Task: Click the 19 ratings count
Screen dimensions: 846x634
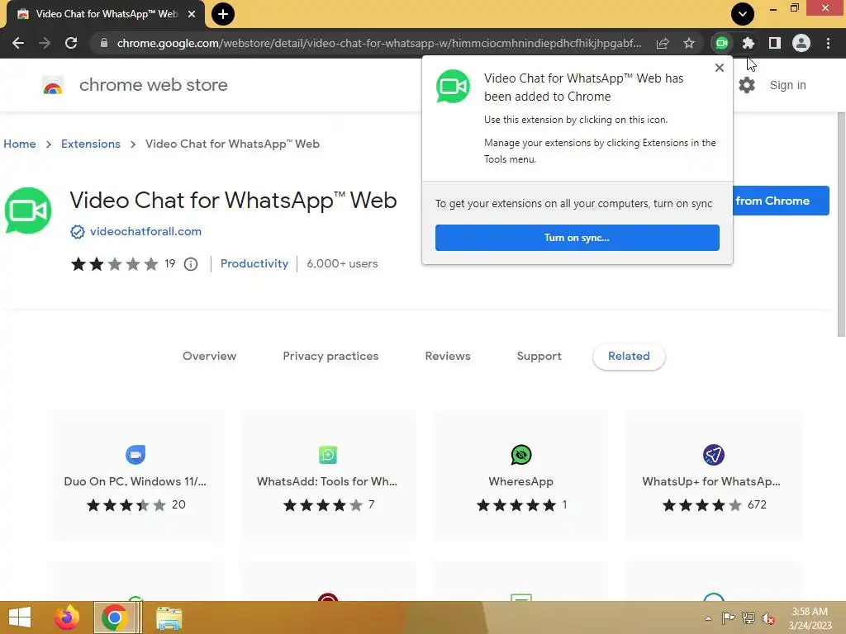Action: tap(170, 263)
